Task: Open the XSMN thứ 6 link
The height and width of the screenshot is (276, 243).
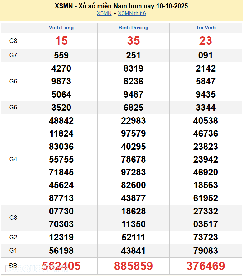Action: click(132, 13)
